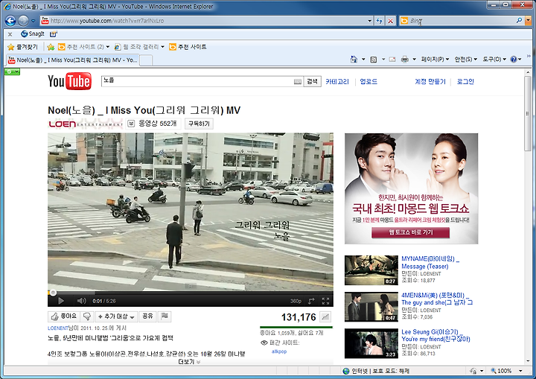Open the 4MEN&Mi The guy and she video link
Screen dimensions: 536x379
click(x=437, y=299)
